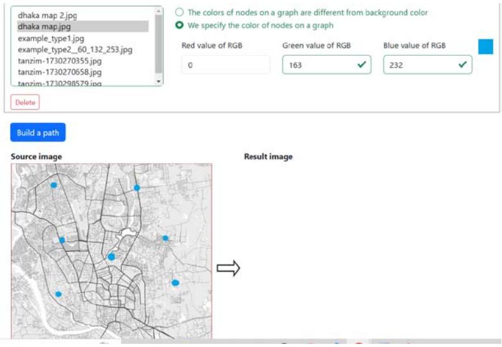Pick example_type1.jpg from the file list

pyautogui.click(x=51, y=38)
